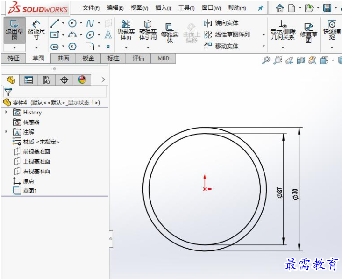
Task: Click Mirror Entities (镜向实体)
Action: pyautogui.click(x=221, y=23)
